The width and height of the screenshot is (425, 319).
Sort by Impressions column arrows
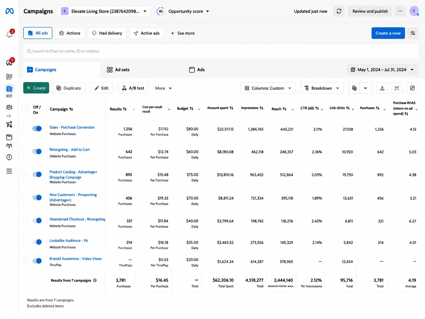tap(261, 108)
